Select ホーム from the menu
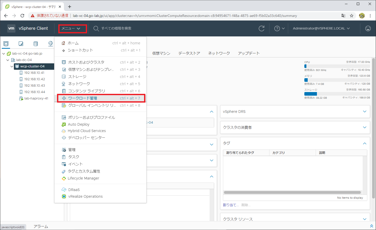 (x=100, y=43)
